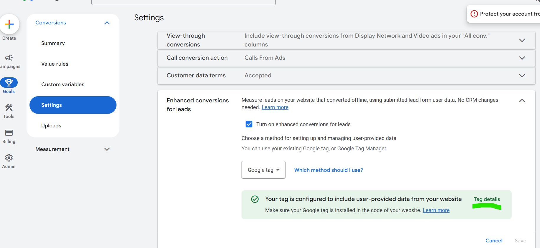
Task: Uncheck Turn on enhanced conversions for leads
Action: pos(249,124)
